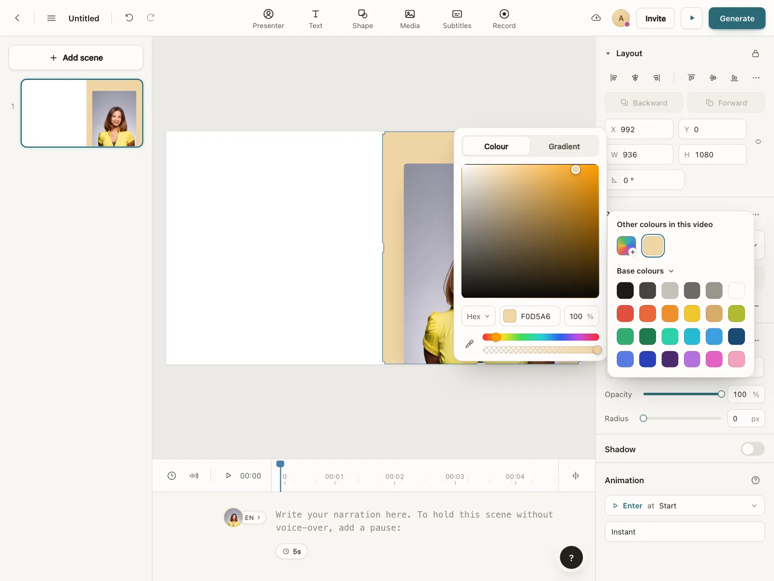Pick a colour with the eyedropper

pyautogui.click(x=469, y=344)
